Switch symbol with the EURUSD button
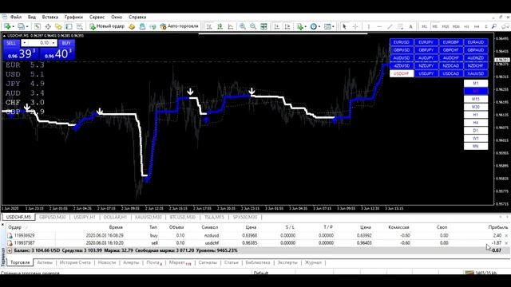The width and height of the screenshot is (511, 287). tap(402, 42)
